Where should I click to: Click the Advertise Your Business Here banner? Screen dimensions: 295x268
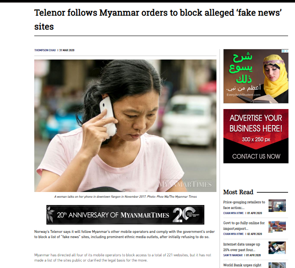(x=256, y=136)
